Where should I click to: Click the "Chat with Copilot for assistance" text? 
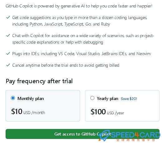tap(83, 39)
